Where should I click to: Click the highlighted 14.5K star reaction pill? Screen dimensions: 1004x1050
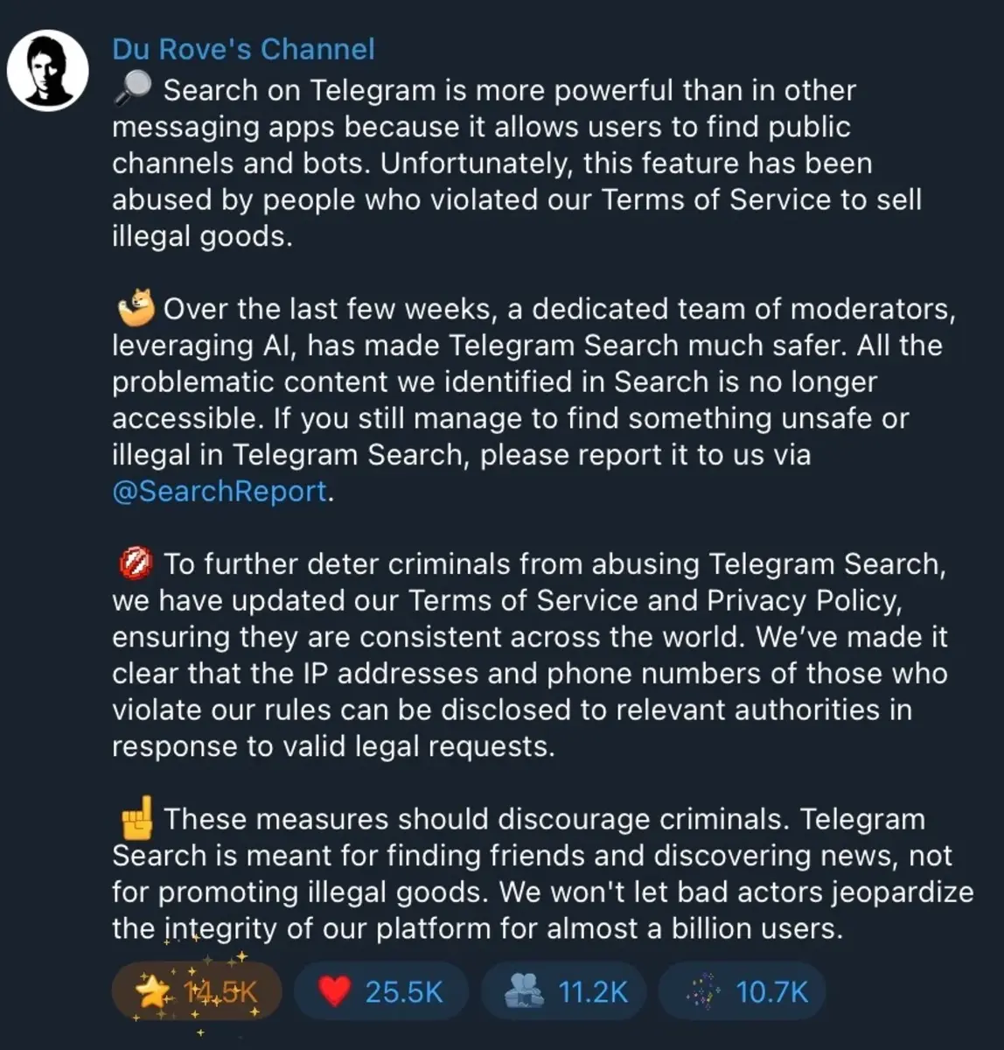197,990
